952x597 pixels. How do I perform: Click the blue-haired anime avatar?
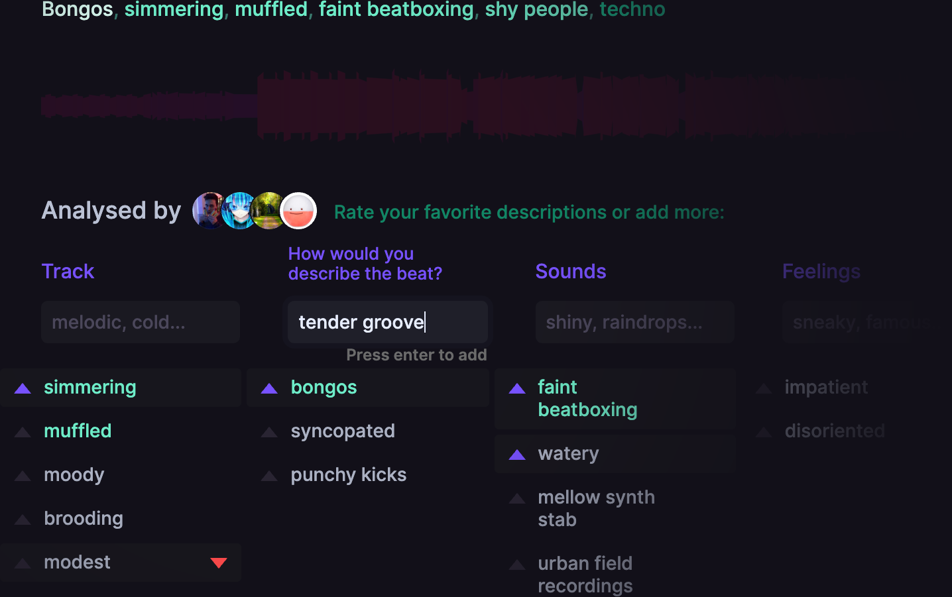point(239,211)
